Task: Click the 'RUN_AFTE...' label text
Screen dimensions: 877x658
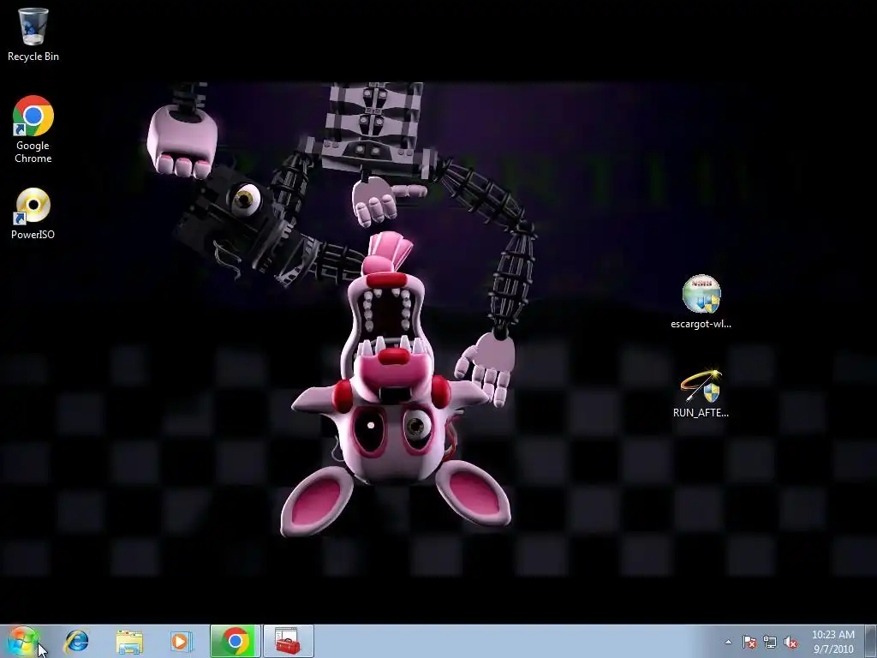Action: coord(701,412)
